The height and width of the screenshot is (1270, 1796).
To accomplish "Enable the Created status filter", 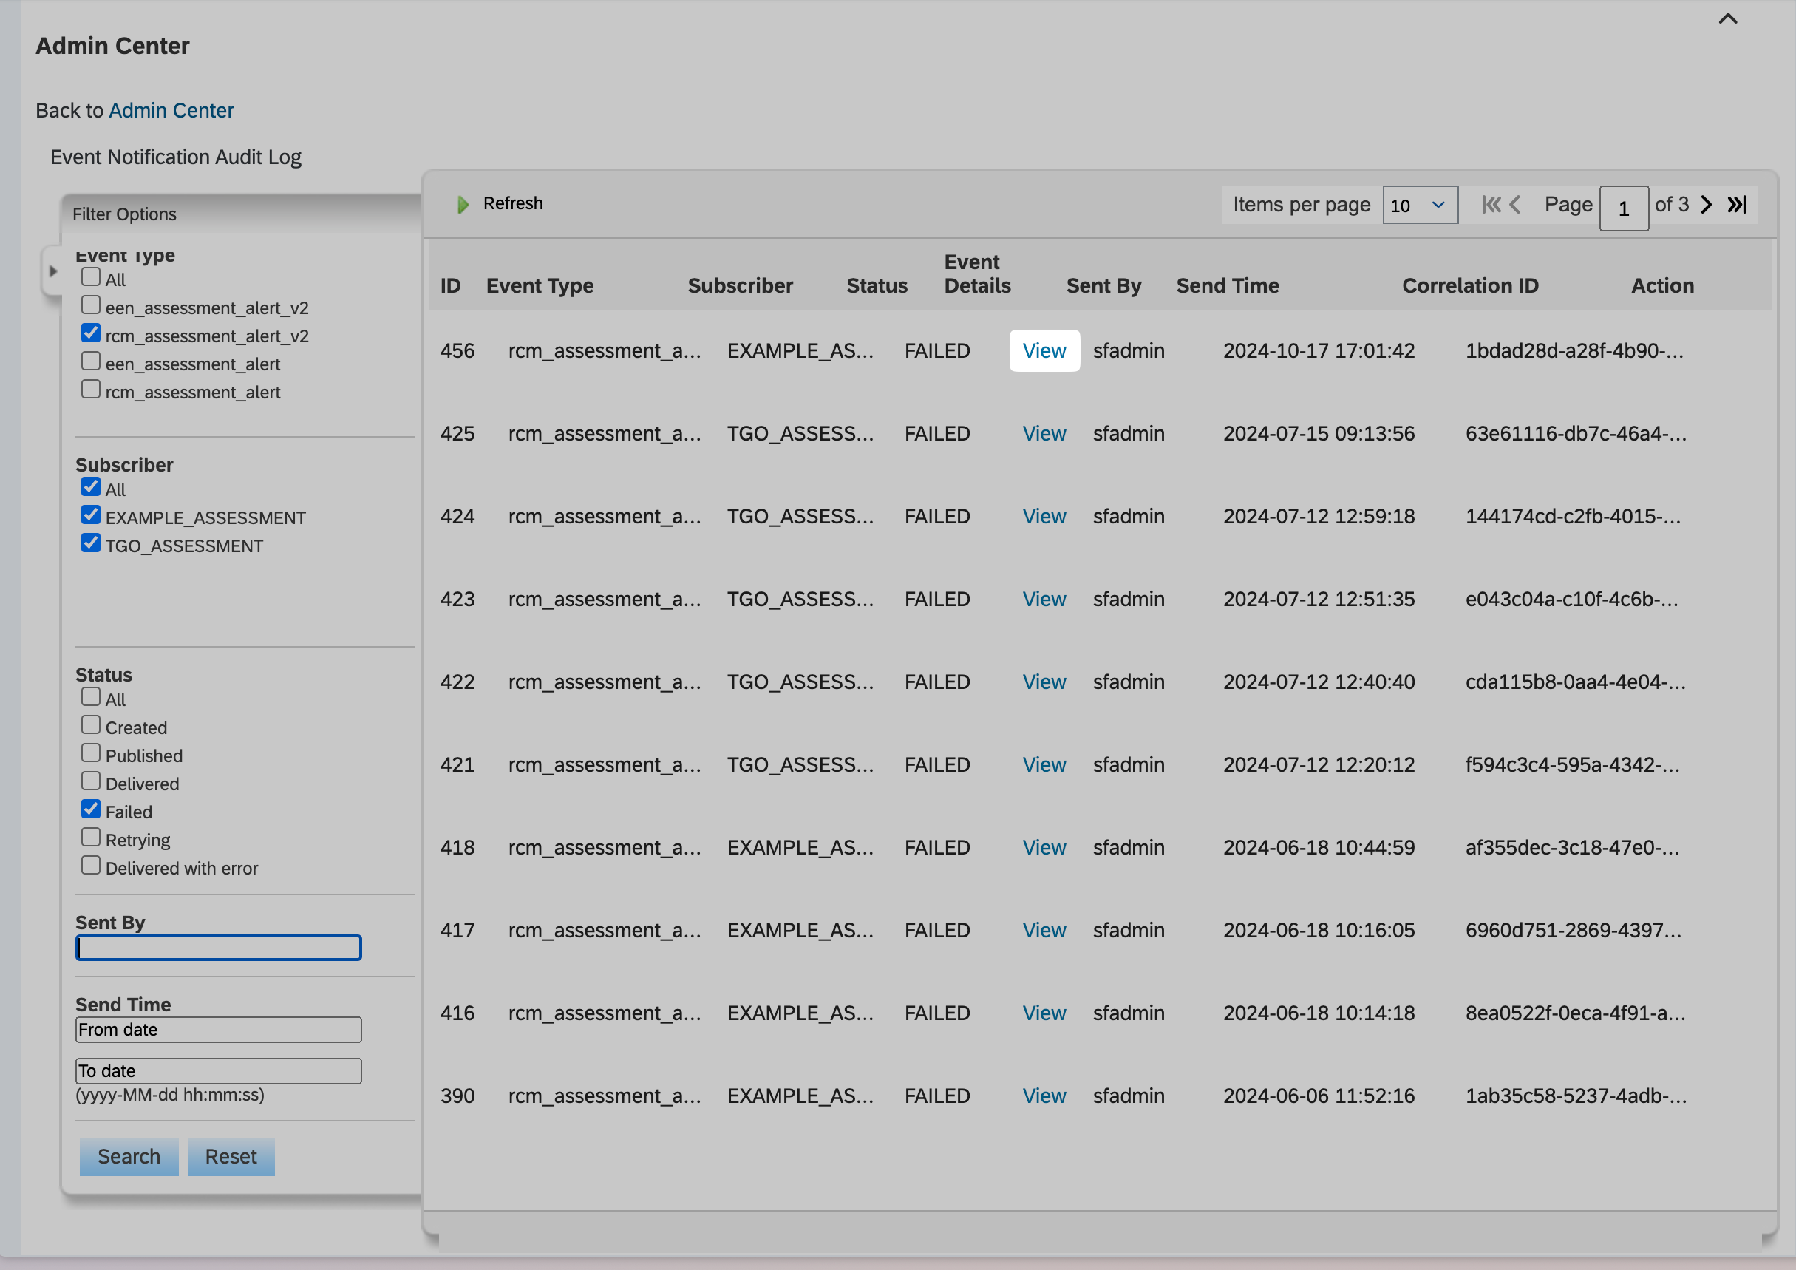I will point(91,724).
